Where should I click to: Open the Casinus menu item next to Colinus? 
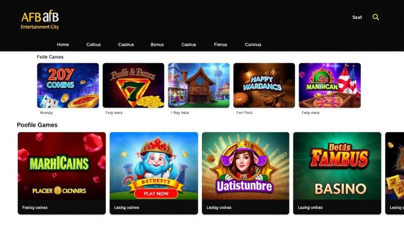tap(126, 44)
